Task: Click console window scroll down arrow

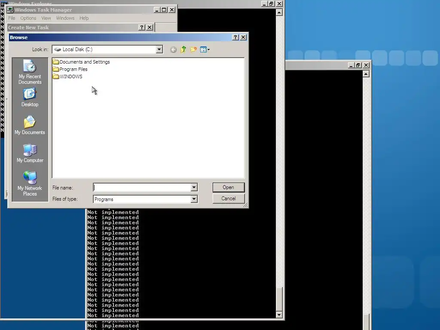Action: pyautogui.click(x=279, y=315)
